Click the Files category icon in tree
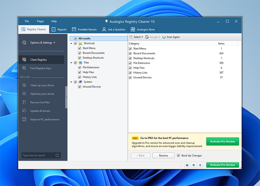Viewport: 260px width, 186px height. 81,63
